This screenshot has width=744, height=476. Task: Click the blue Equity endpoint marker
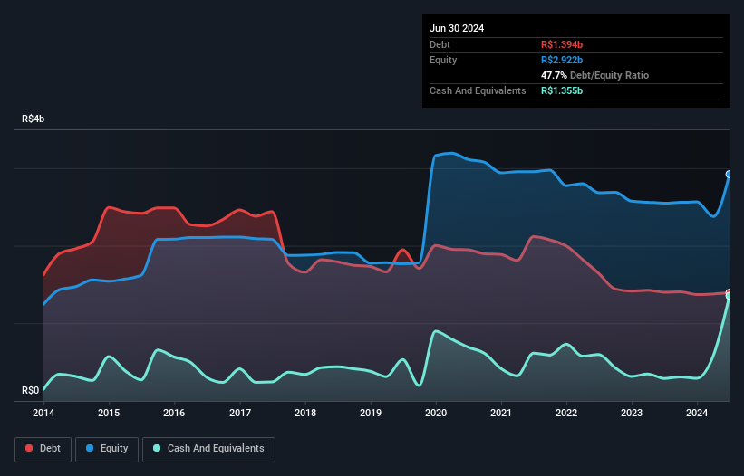tap(729, 174)
